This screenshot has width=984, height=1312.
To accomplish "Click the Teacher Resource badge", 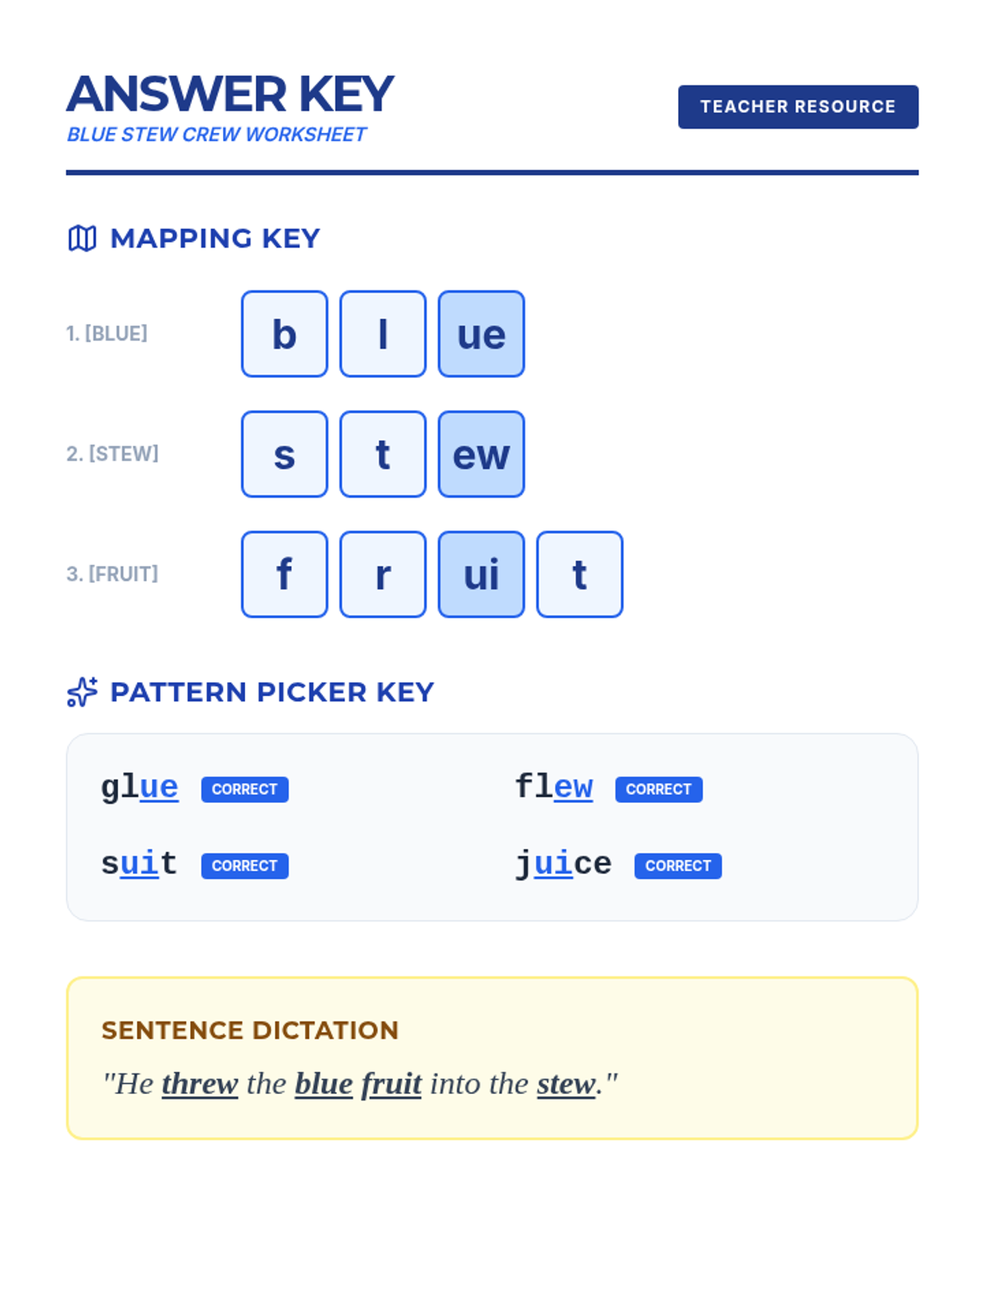I will click(x=798, y=107).
